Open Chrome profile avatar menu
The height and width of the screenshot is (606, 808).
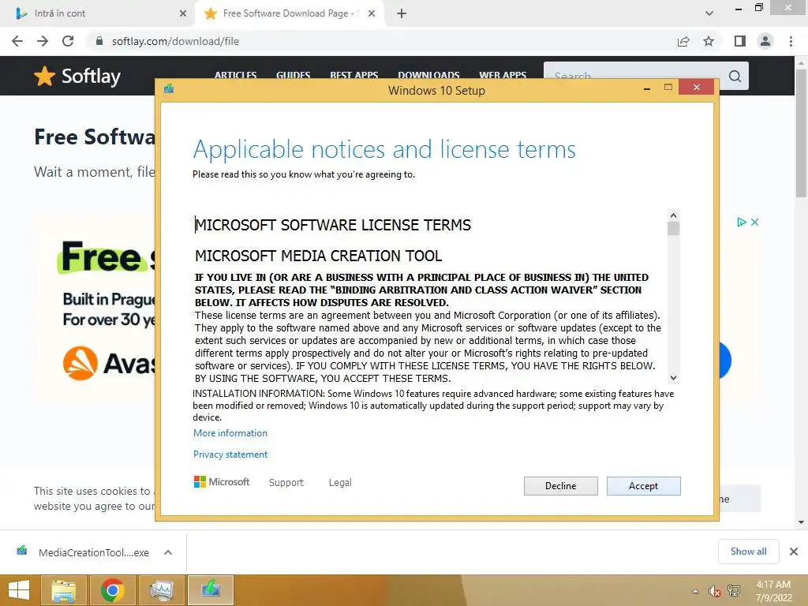click(765, 41)
